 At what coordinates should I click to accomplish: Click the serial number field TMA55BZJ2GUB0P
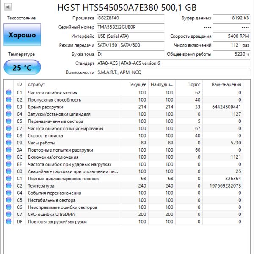130,27
